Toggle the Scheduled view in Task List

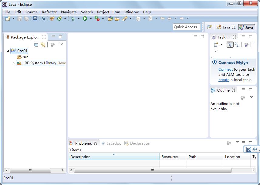pyautogui.click(x=237, y=45)
